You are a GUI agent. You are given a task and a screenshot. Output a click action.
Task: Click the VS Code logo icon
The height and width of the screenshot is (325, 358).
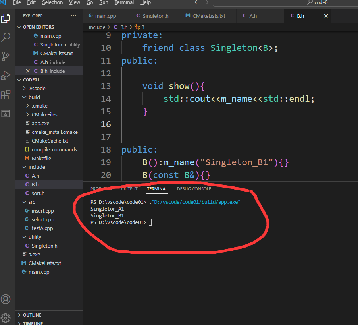4,2
